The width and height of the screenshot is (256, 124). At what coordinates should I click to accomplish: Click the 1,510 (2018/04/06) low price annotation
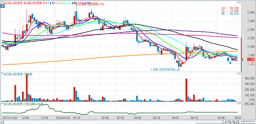[163, 70]
